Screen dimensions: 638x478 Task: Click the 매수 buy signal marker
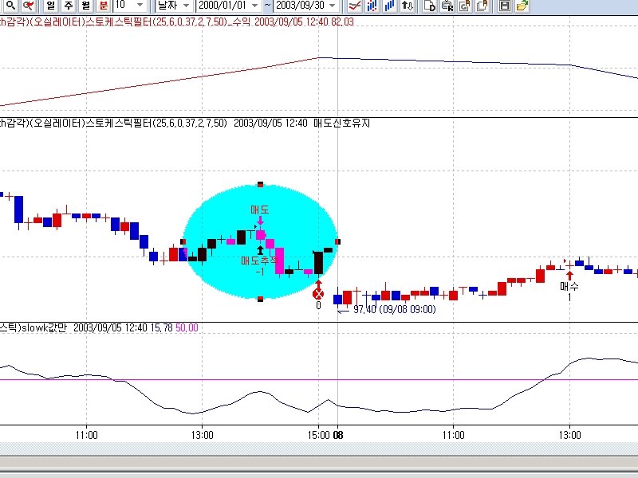click(569, 285)
